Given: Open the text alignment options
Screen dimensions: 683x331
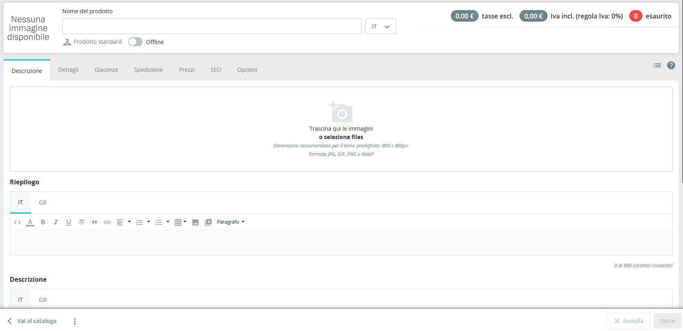Looking at the screenshot, I should click(123, 222).
